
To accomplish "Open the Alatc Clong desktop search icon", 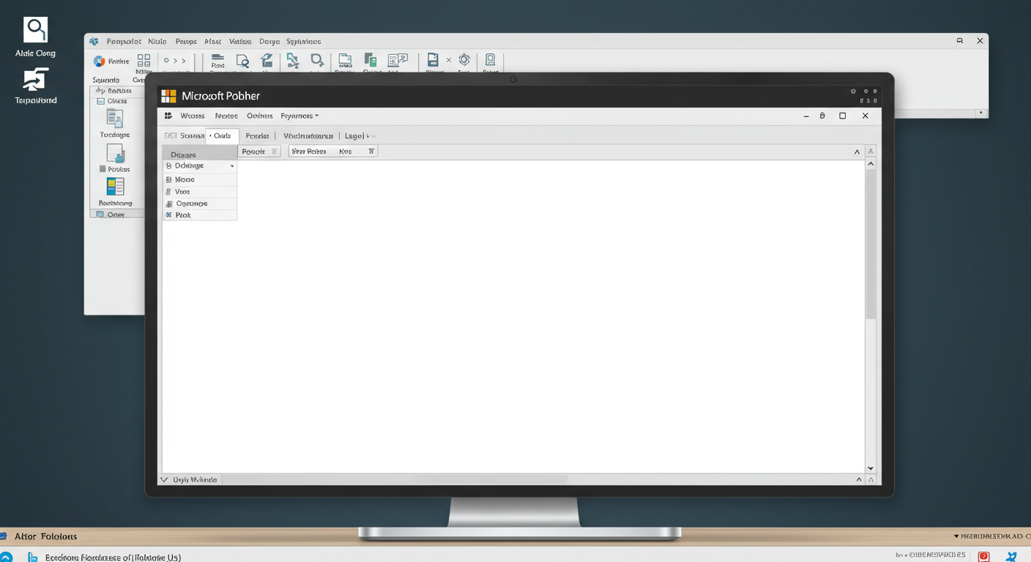I will click(x=35, y=31).
